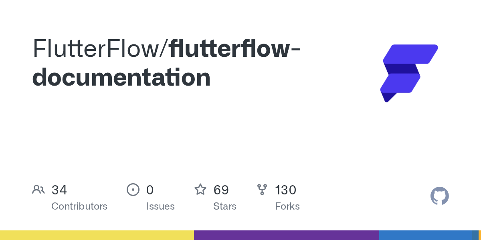Click the FlutterFlow logo image

click(x=409, y=73)
